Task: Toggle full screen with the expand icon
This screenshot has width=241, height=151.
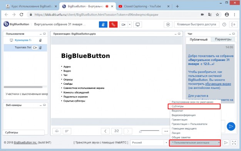Action: (x=234, y=143)
